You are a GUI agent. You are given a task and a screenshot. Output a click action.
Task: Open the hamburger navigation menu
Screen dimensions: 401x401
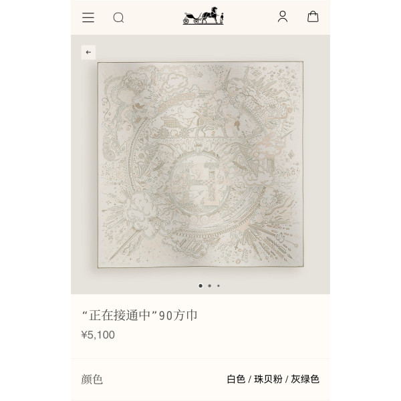88,17
